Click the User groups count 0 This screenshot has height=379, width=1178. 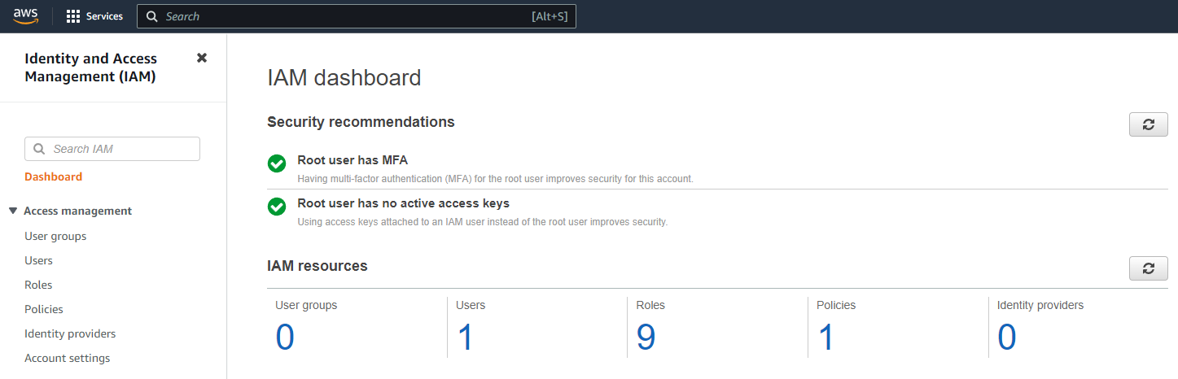point(285,337)
